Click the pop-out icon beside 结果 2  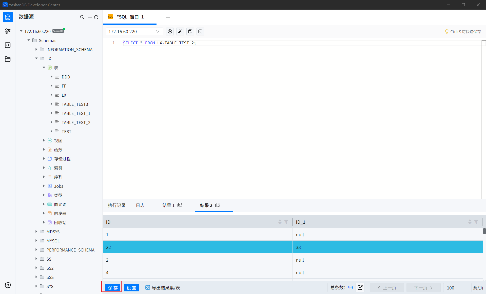pos(218,205)
